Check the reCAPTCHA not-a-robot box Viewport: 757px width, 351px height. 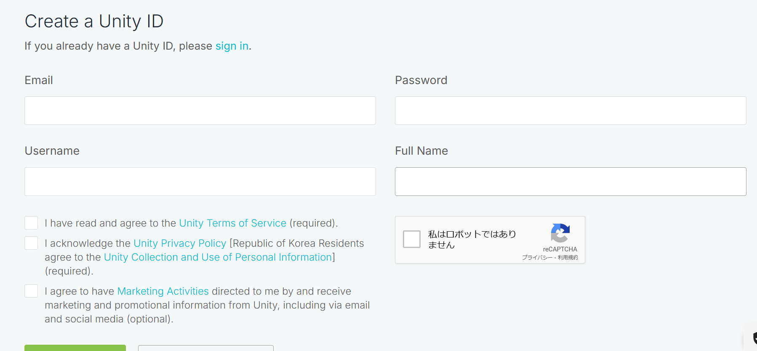(411, 239)
